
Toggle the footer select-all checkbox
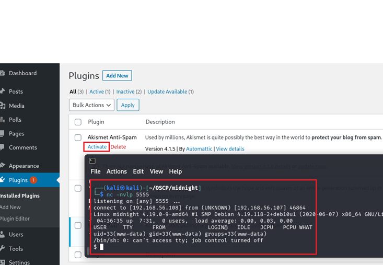point(78,255)
